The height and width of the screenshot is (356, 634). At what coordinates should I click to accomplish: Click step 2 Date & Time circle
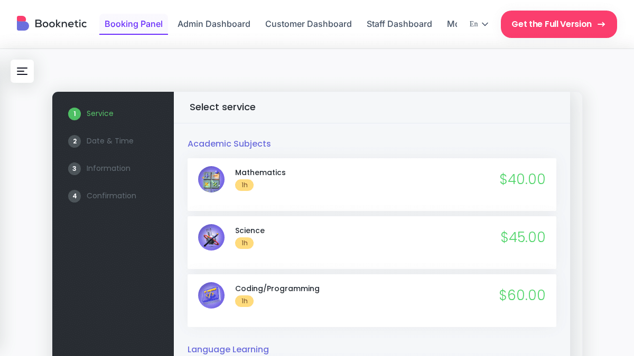tap(74, 141)
